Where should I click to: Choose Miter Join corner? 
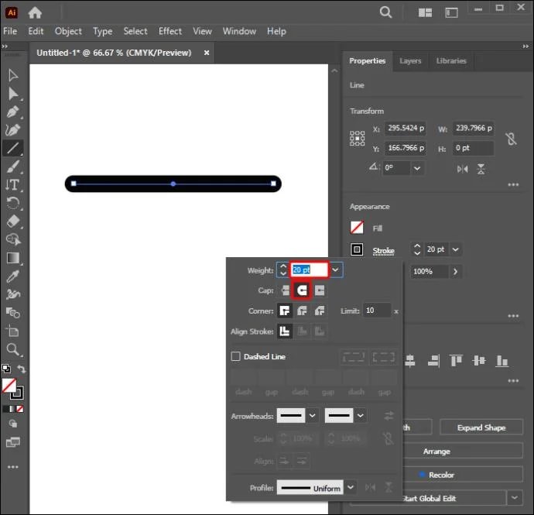click(285, 311)
